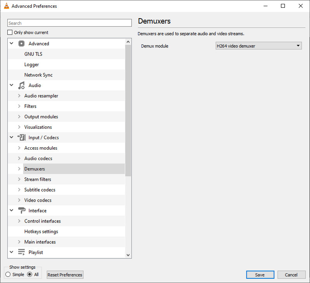Click the Save button
The width and height of the screenshot is (310, 283).
pos(260,275)
